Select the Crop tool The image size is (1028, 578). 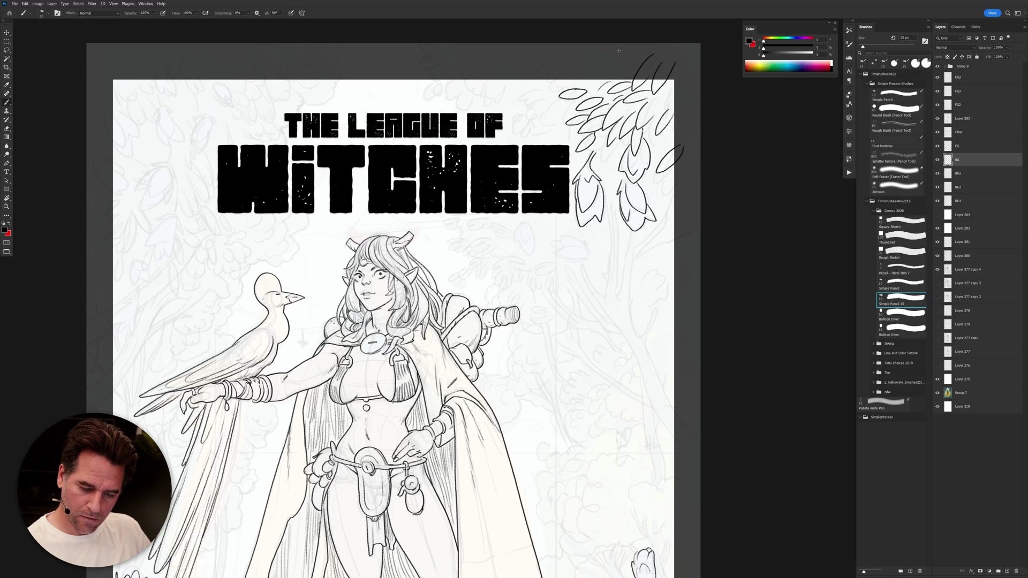(x=6, y=67)
